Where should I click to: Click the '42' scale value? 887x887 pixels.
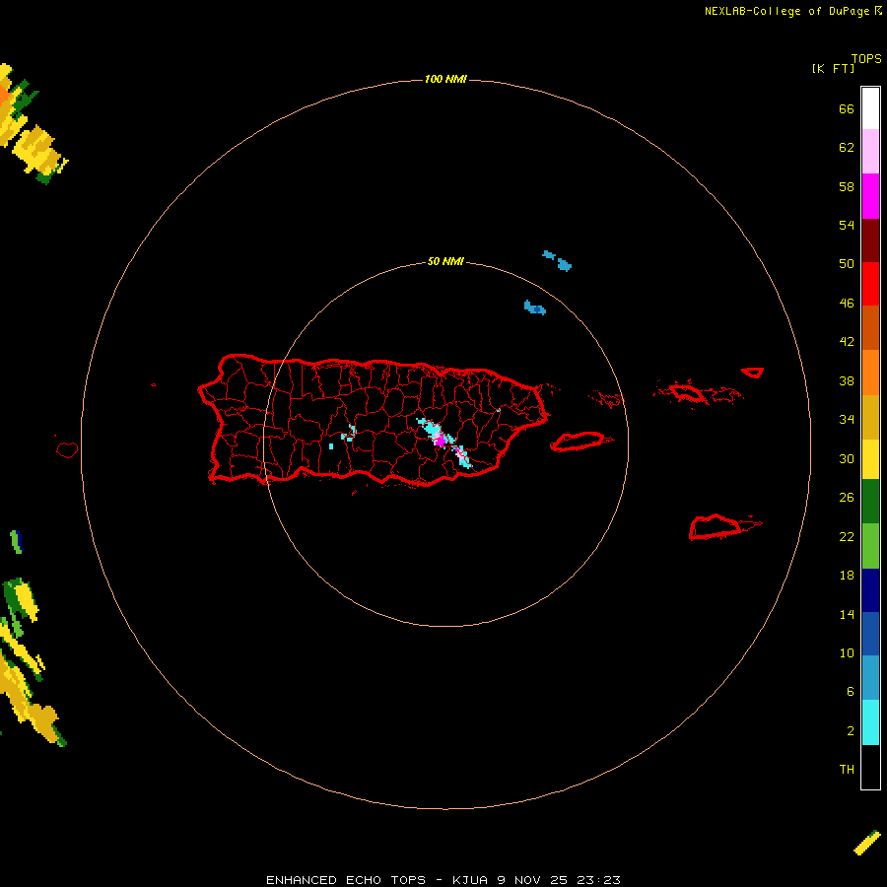tap(847, 342)
